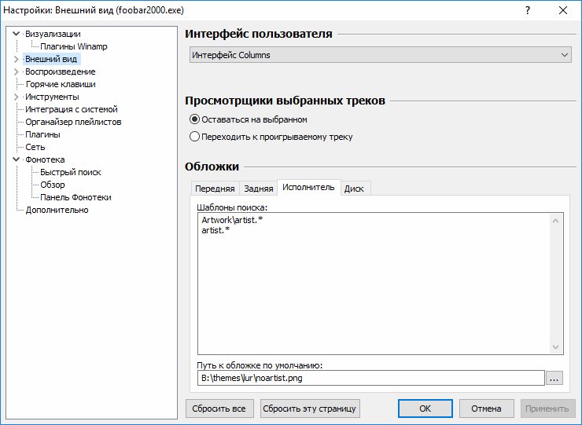The image size is (582, 425).
Task: Open the 'Интерфейс Columns' dropdown
Action: (380, 55)
